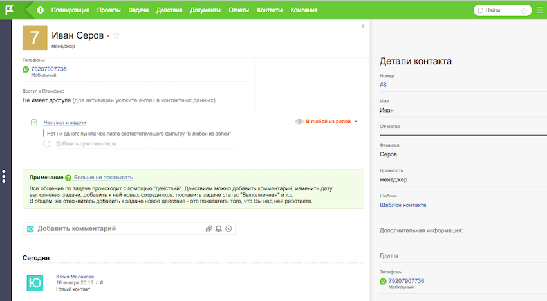Open the hamburger menu at top right

(x=540, y=10)
